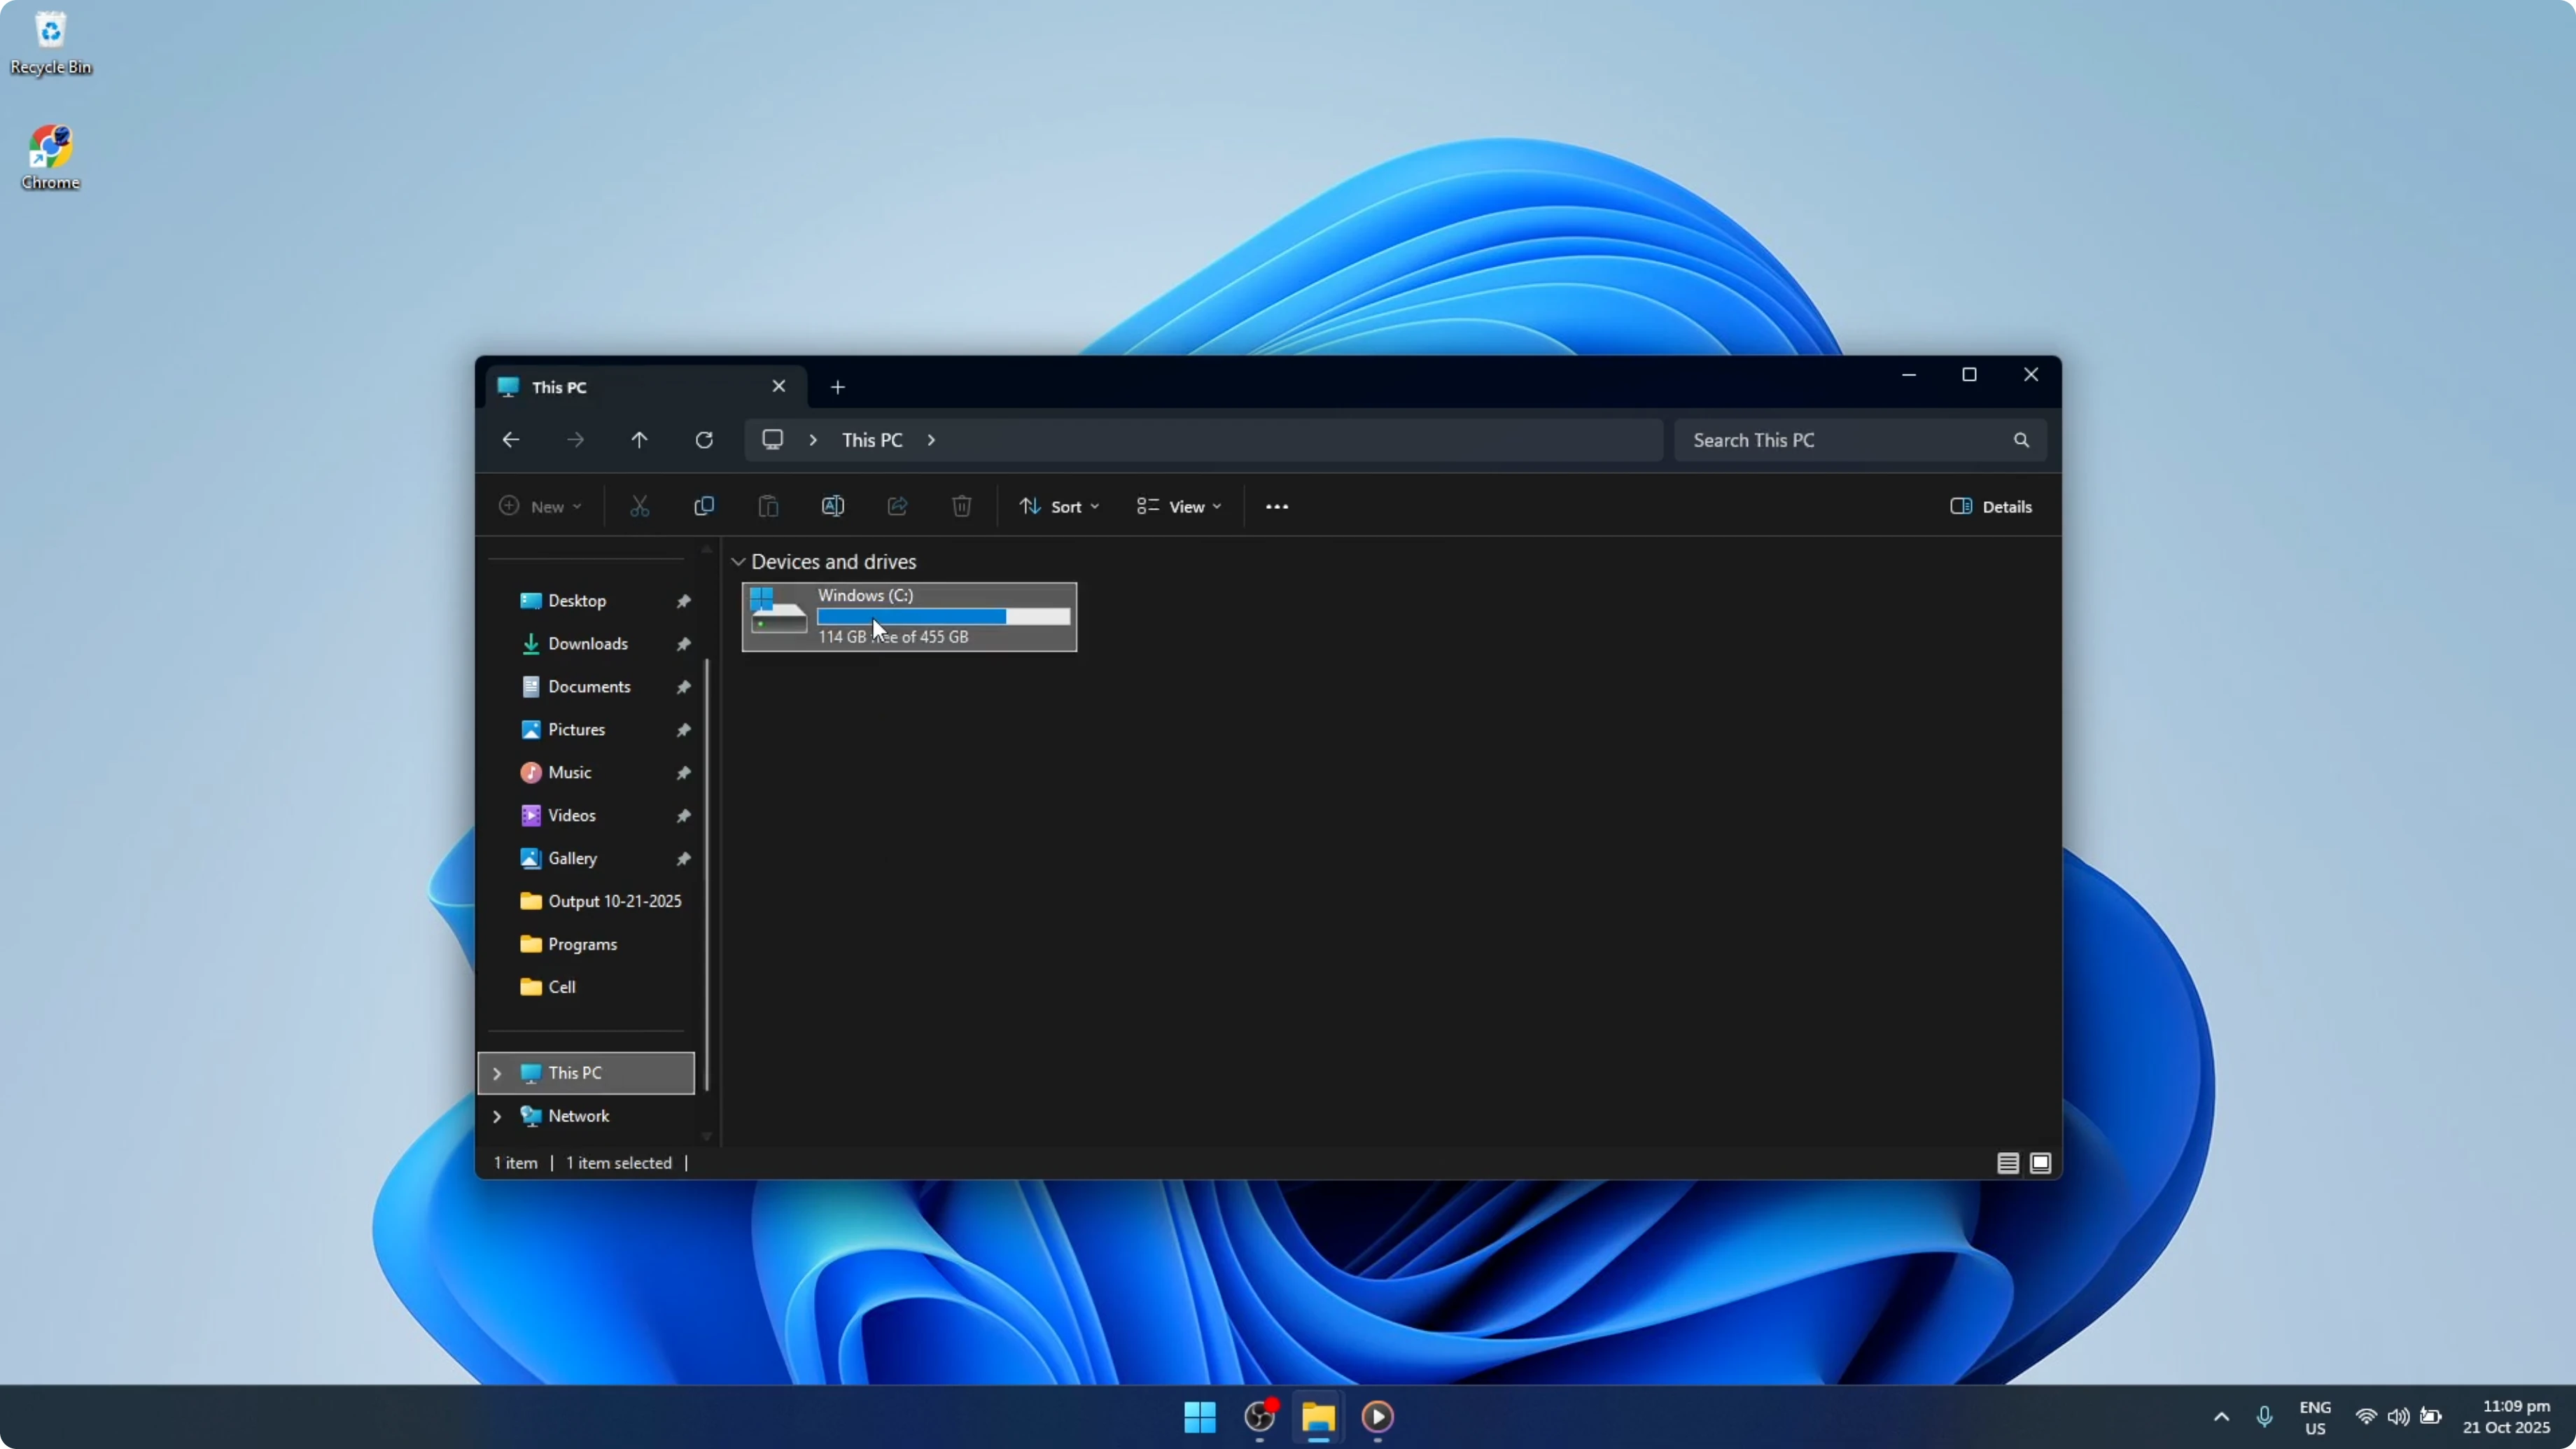Navigate back with the back arrow
The width and height of the screenshot is (2576, 1449).
tap(511, 440)
